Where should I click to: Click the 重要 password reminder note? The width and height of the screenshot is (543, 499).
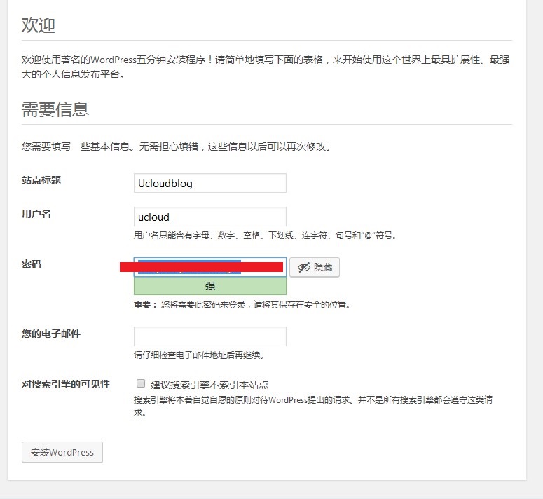pos(242,305)
